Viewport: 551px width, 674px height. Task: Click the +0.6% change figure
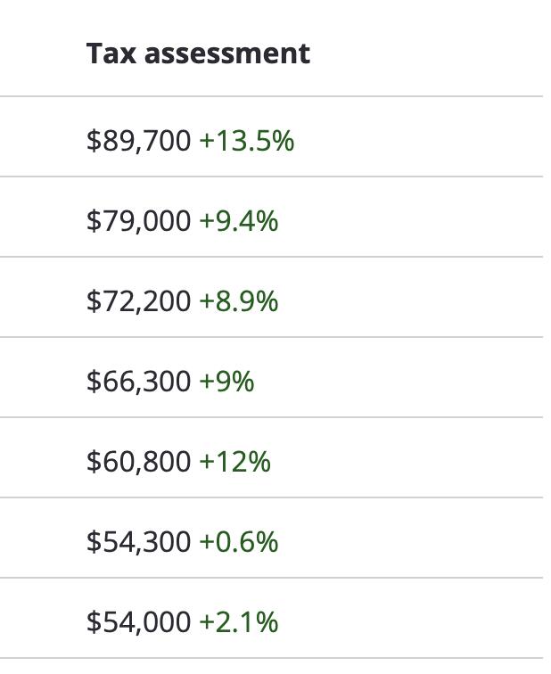[x=239, y=542]
